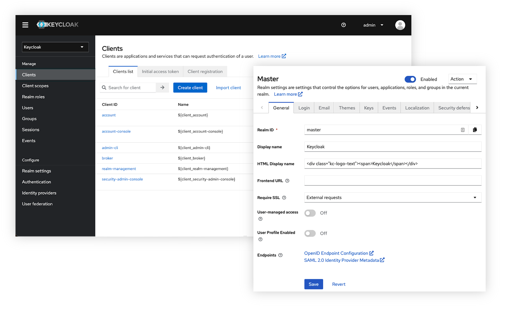
Task: Open Learn more link on Clients page
Action: click(x=272, y=56)
